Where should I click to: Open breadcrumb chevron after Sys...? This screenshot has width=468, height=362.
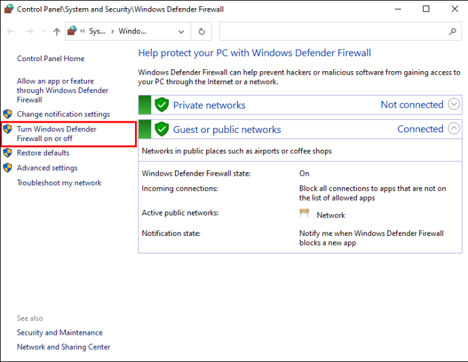coord(113,31)
